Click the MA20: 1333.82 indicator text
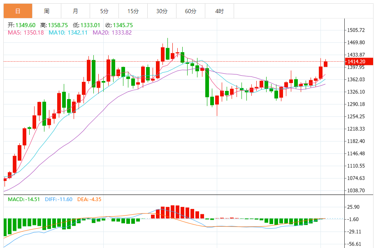 (112, 32)
